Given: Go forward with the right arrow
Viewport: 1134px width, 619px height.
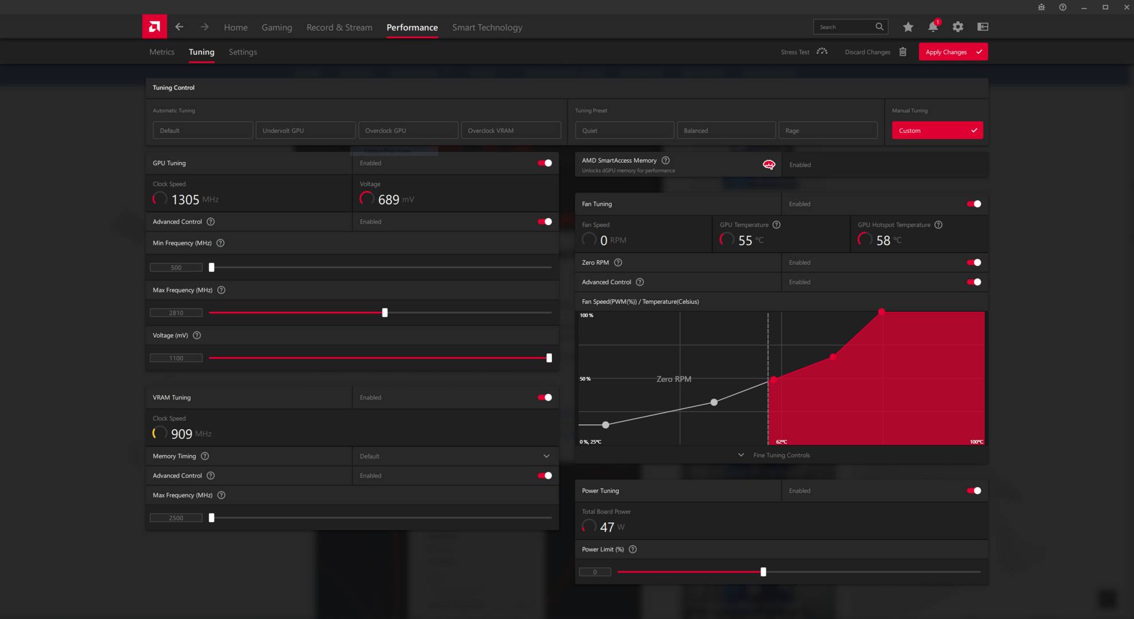Looking at the screenshot, I should (x=204, y=27).
